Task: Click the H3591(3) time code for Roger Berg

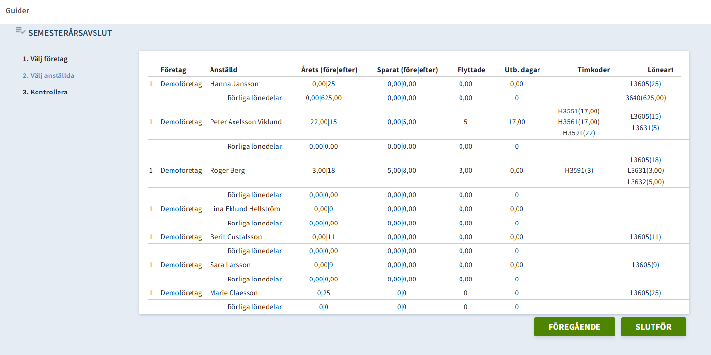Action: click(579, 170)
